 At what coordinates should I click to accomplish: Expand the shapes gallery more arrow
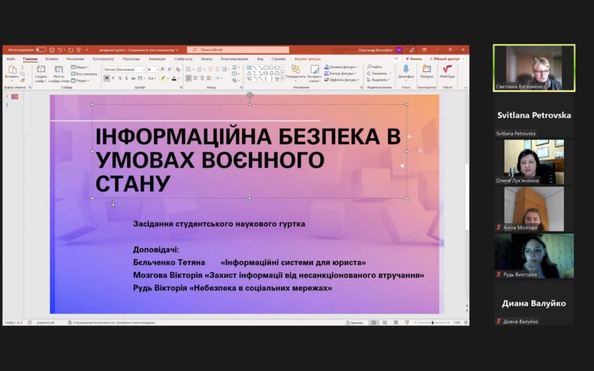pyautogui.click(x=282, y=79)
